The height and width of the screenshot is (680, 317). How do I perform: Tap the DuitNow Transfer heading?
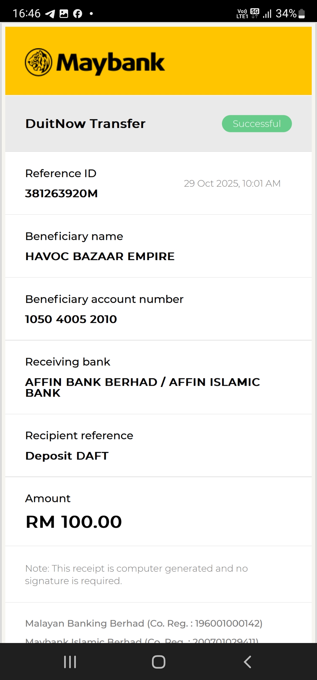(x=85, y=124)
